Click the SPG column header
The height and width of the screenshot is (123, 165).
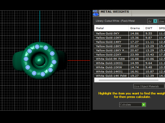pos(161,28)
